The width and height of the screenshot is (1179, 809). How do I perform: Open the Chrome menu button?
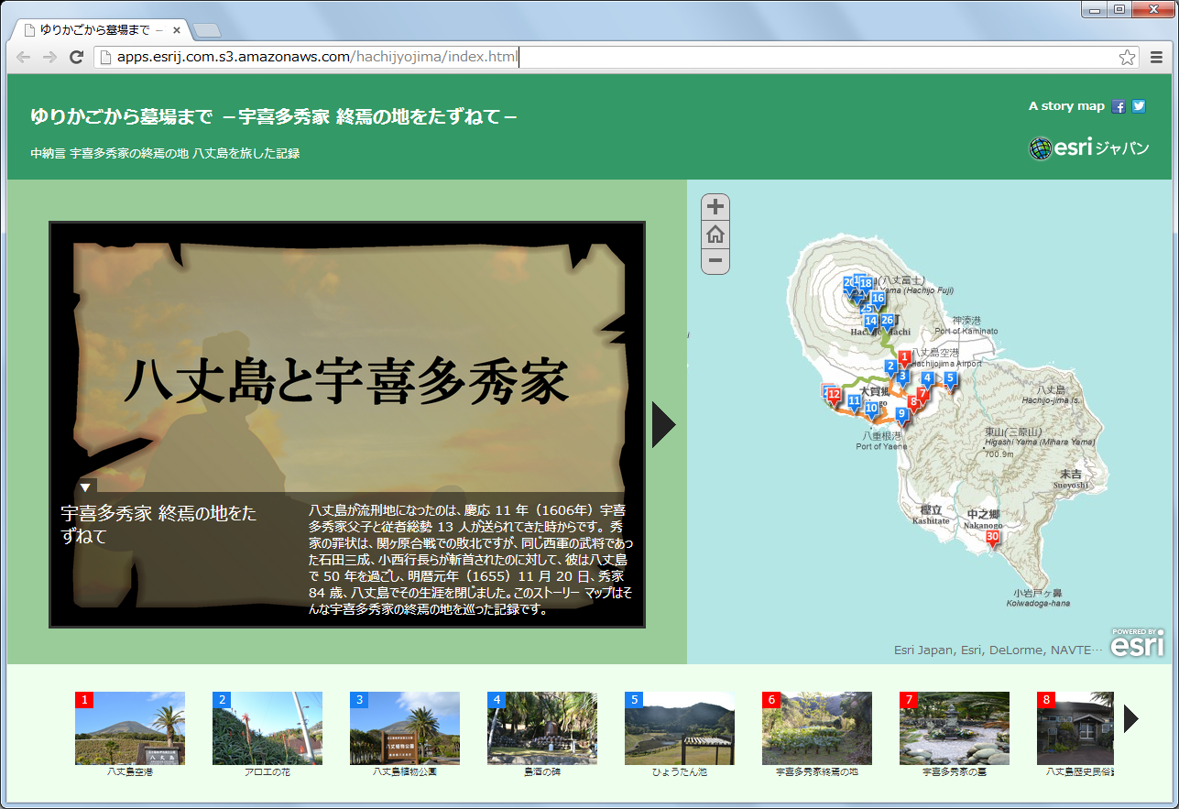tap(1156, 58)
